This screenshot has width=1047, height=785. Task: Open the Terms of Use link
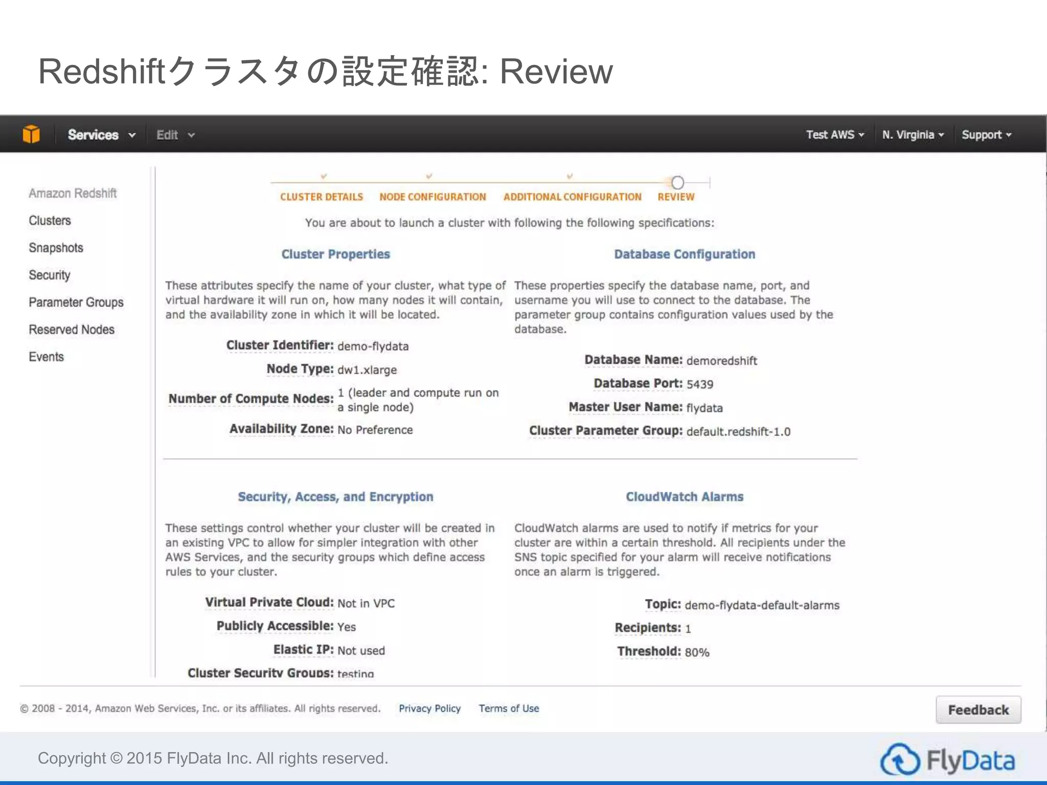[x=509, y=708]
